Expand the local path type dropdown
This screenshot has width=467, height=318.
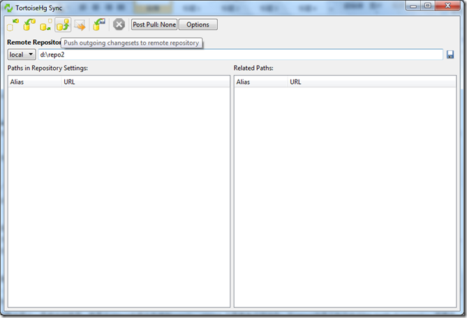22,55
